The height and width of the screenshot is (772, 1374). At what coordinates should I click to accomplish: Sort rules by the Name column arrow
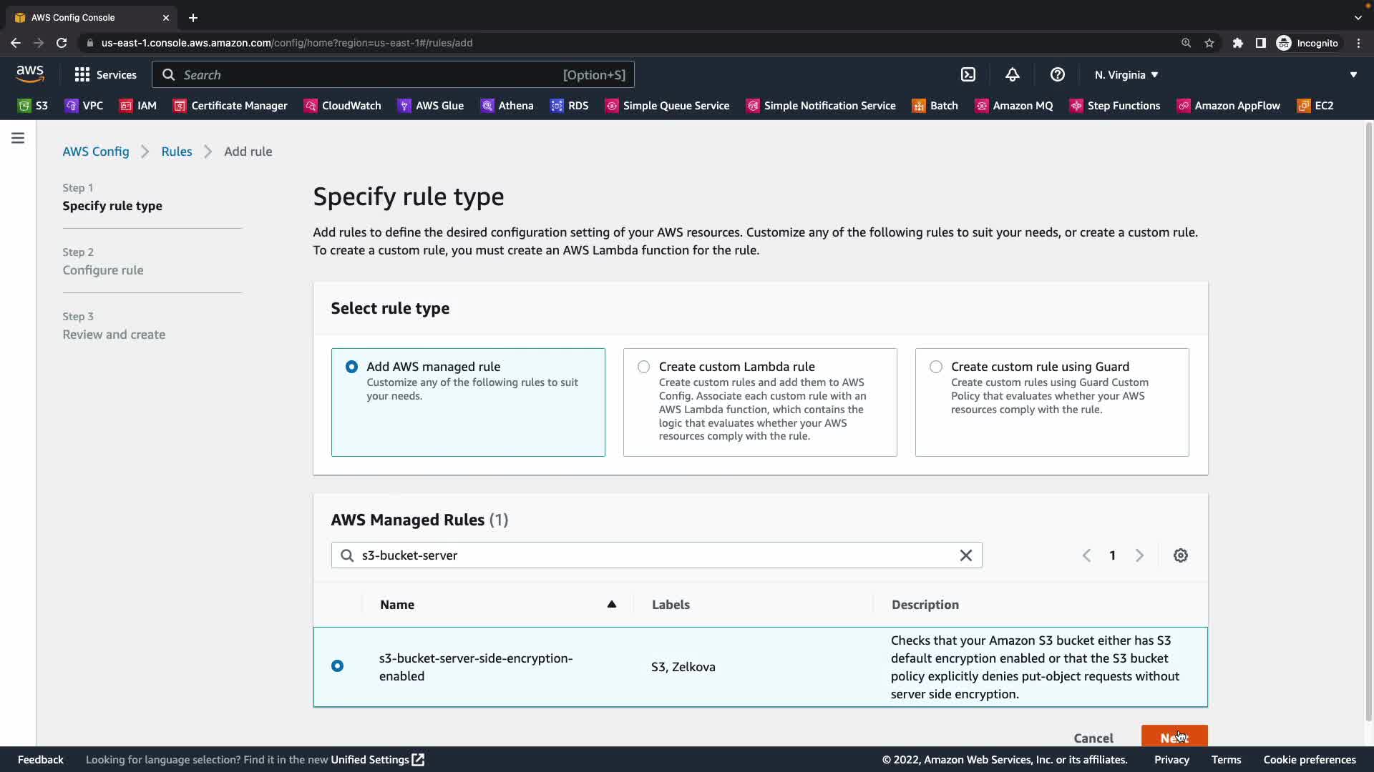611,605
